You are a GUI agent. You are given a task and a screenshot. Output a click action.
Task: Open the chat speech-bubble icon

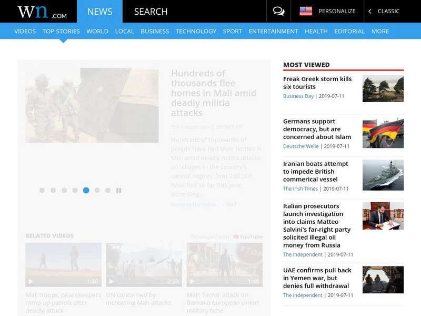click(278, 10)
